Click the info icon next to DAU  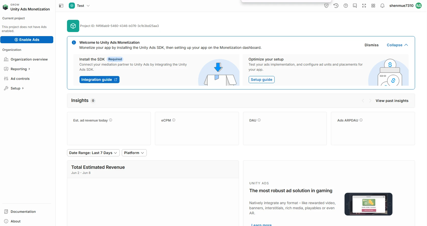click(x=259, y=120)
